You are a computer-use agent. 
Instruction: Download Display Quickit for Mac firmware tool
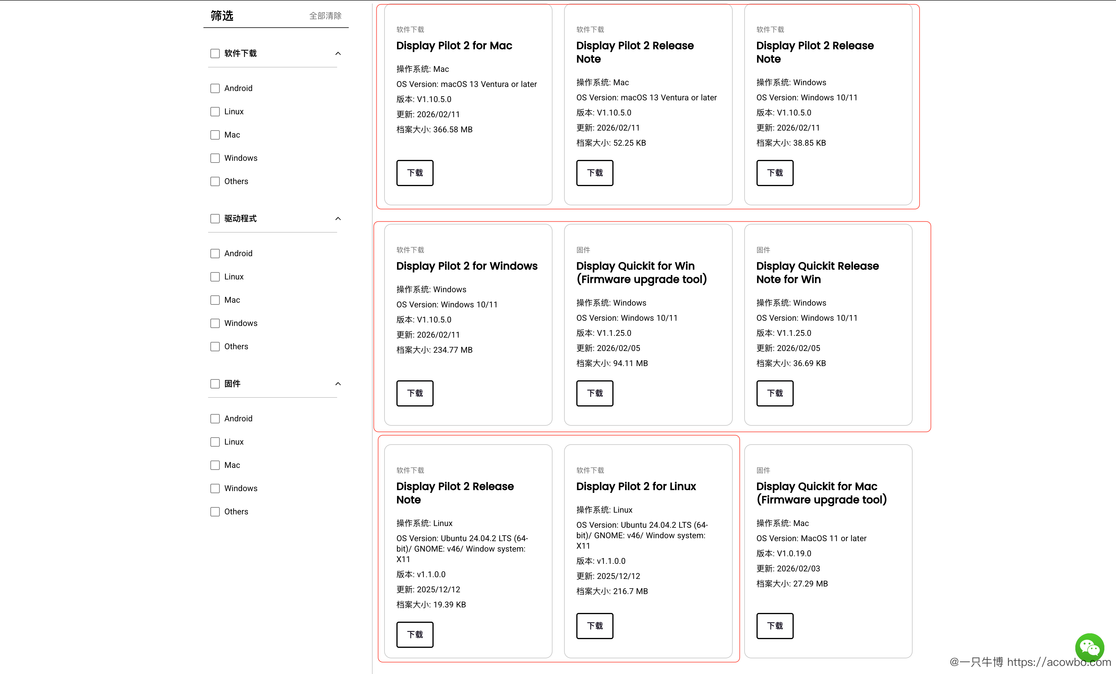click(775, 625)
